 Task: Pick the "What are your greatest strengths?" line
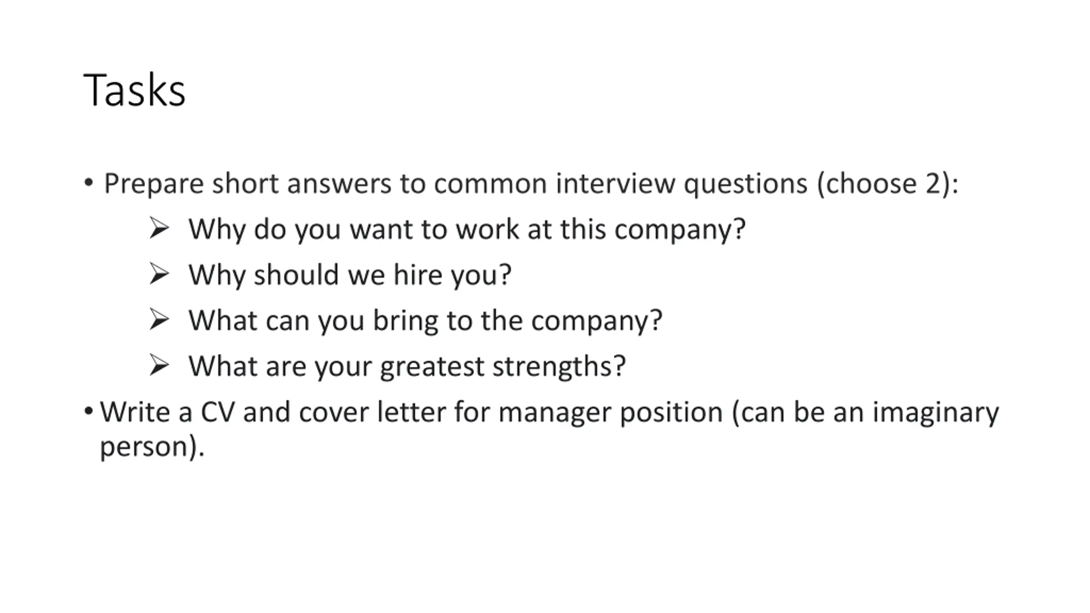click(x=407, y=366)
